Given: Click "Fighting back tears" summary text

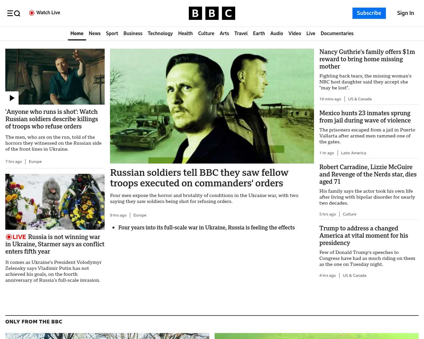Looking at the screenshot, I should [x=365, y=82].
